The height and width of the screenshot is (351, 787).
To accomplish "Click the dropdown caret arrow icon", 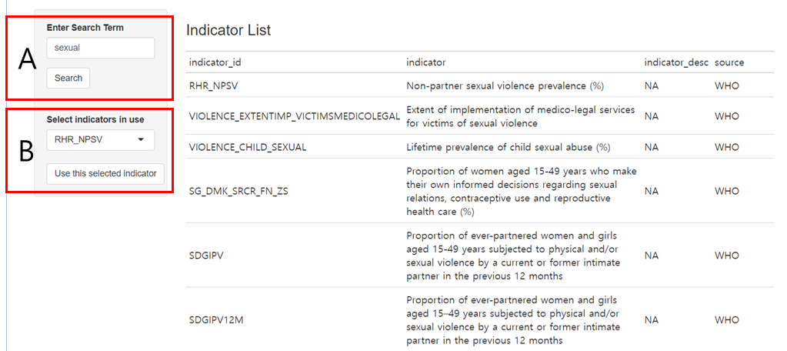I will tap(141, 140).
